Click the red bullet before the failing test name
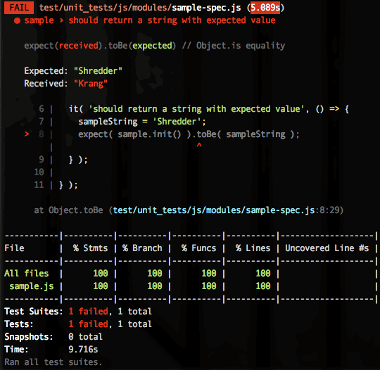The width and height of the screenshot is (380, 370). 17,20
